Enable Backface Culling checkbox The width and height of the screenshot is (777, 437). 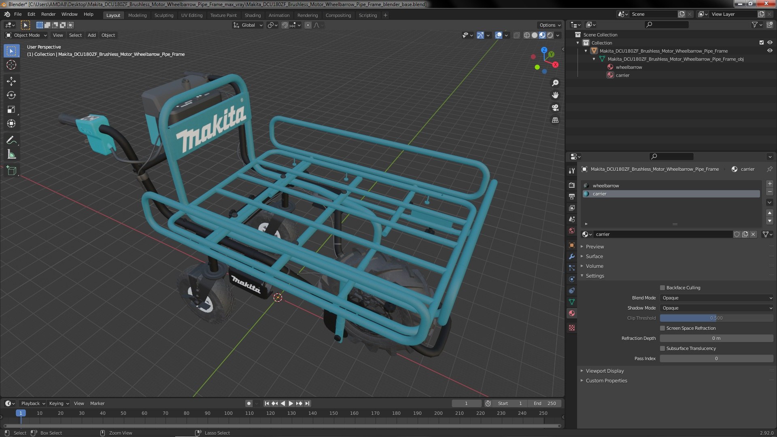(662, 288)
